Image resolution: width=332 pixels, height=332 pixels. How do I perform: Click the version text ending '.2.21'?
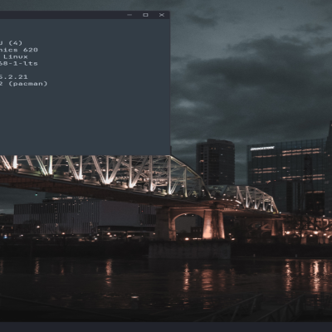pyautogui.click(x=14, y=77)
